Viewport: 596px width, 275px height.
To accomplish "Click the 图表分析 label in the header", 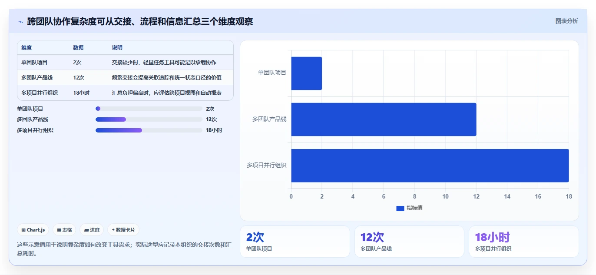I will coord(566,21).
